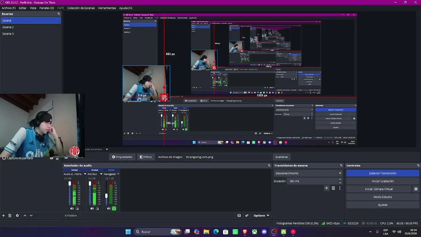Open advanced audio properties gears icon
The height and width of the screenshot is (237, 421).
pyautogui.click(x=247, y=216)
